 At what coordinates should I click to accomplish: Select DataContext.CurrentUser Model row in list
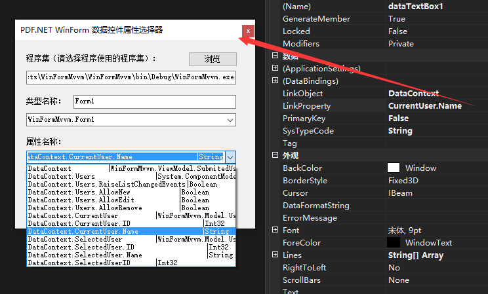131,215
